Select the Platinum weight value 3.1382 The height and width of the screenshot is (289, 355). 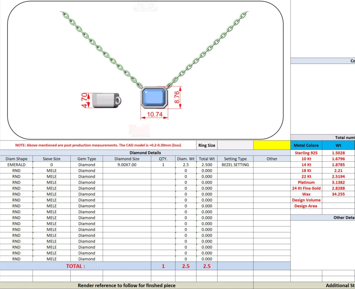(x=338, y=182)
